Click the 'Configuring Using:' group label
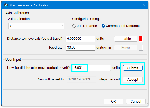 tap(86, 19)
